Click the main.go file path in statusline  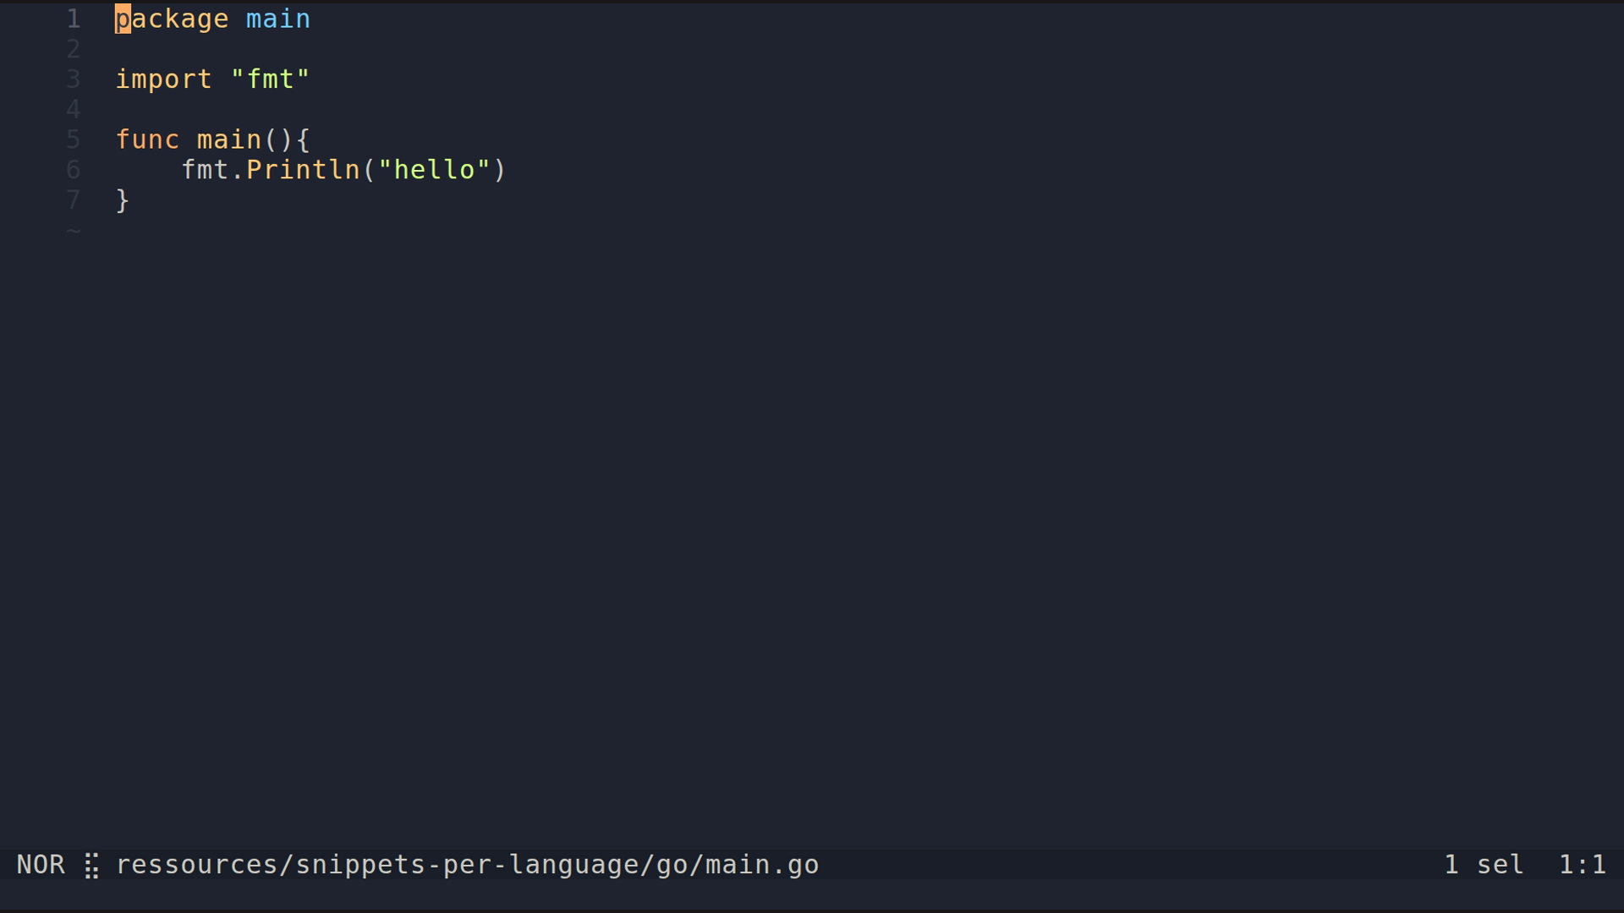pyautogui.click(x=467, y=865)
